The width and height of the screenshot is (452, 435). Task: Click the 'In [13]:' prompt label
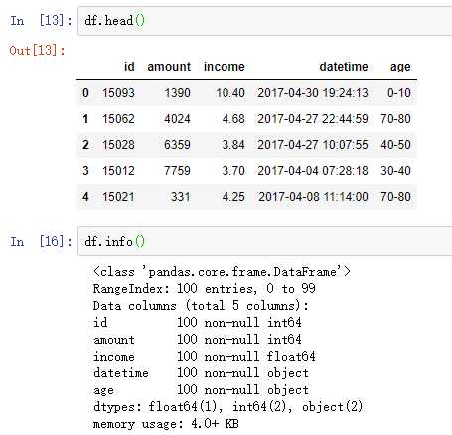pyautogui.click(x=41, y=21)
